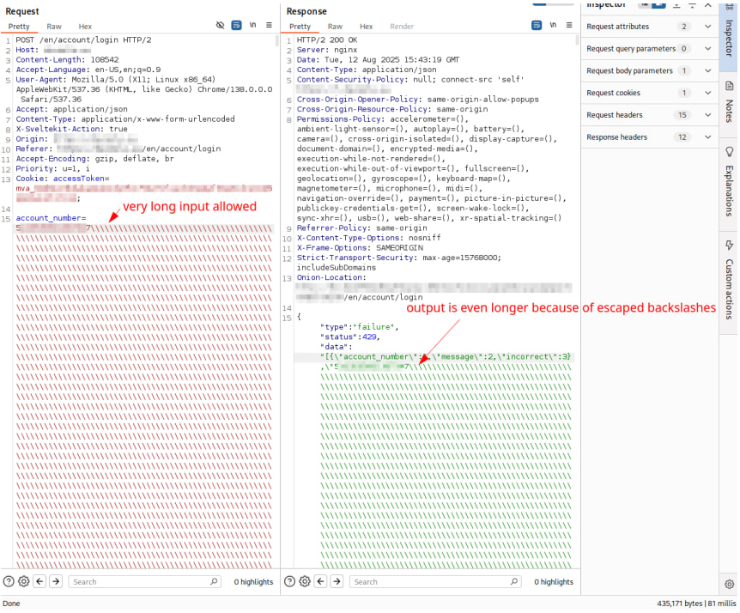Open Response search settings gear
This screenshot has width=740, height=613.
click(x=305, y=581)
